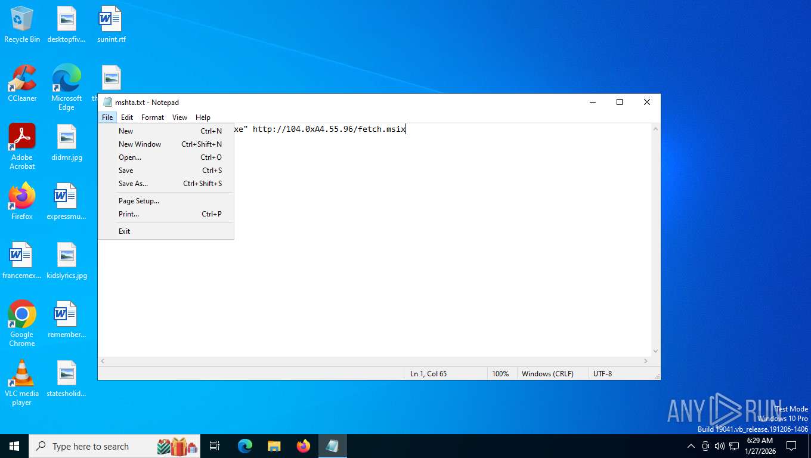Image resolution: width=811 pixels, height=458 pixels.
Task: Select the Notepad taskbar button
Action: point(333,446)
